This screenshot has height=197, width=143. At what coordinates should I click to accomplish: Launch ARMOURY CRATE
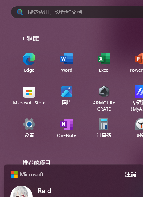click(104, 91)
